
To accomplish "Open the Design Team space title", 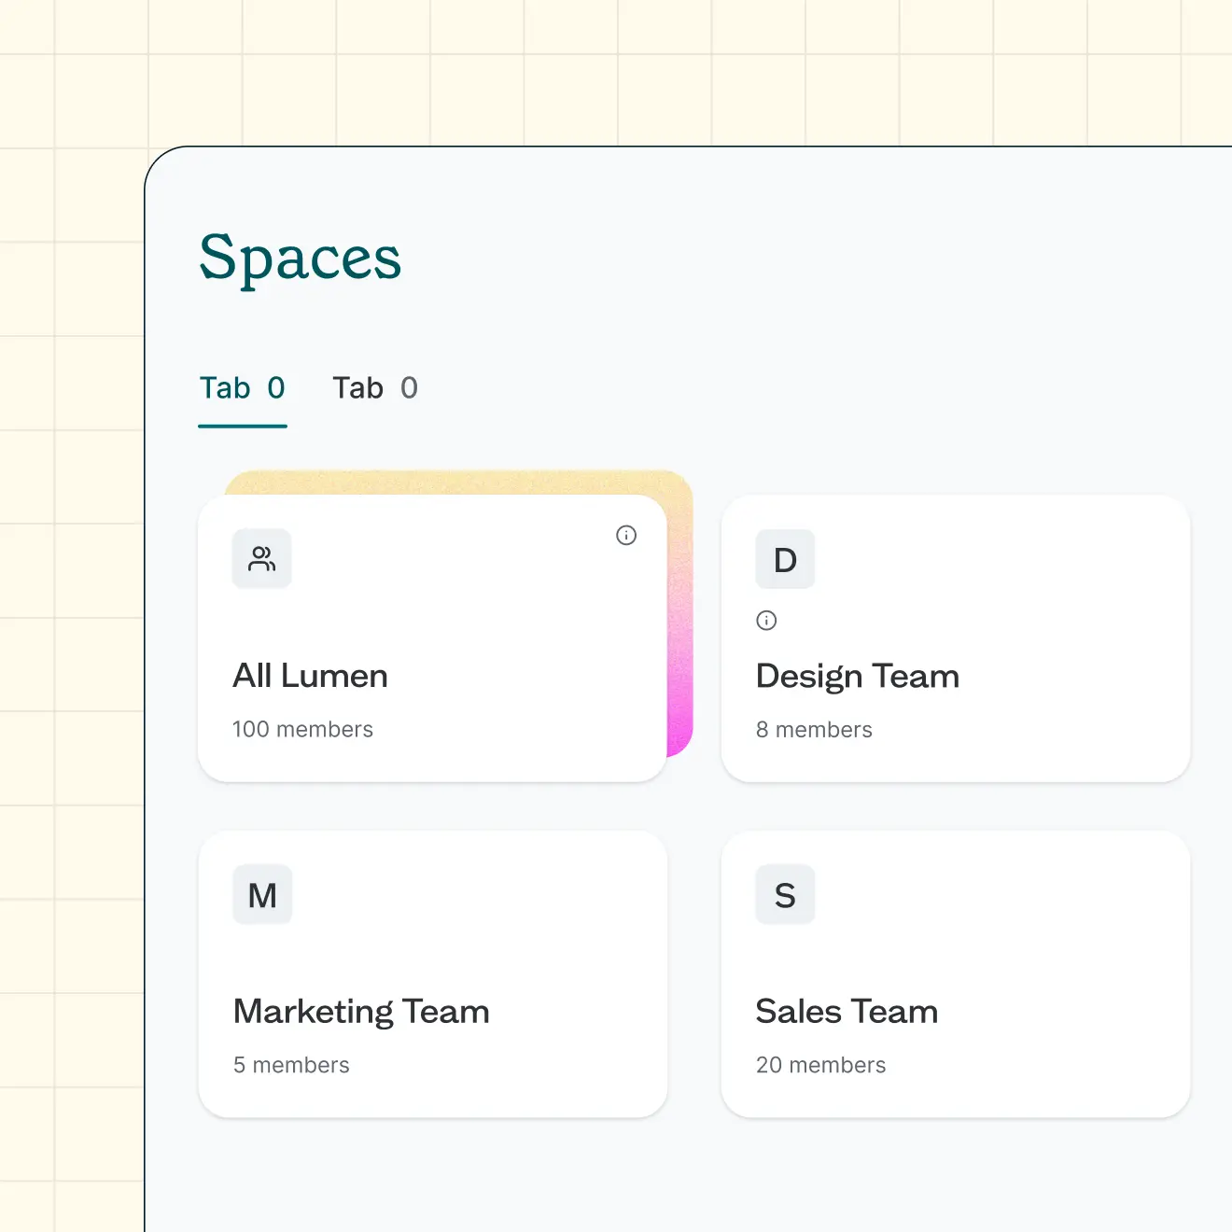I will [x=858, y=677].
